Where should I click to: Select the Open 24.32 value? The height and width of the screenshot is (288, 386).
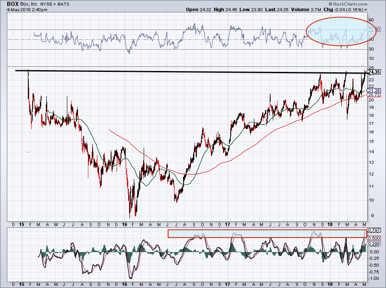(199, 9)
